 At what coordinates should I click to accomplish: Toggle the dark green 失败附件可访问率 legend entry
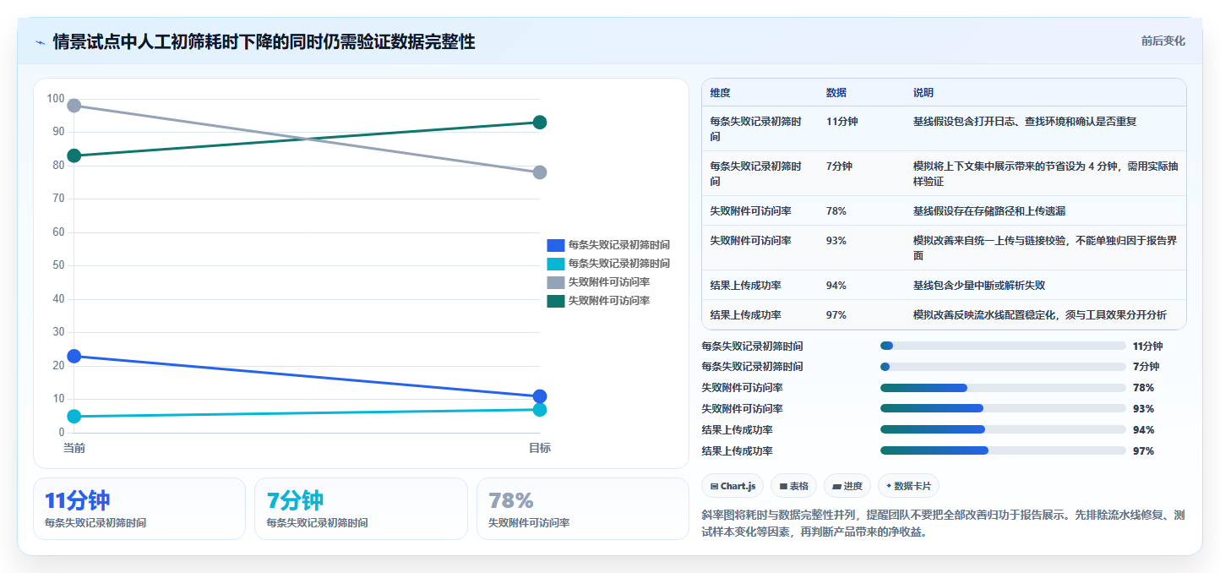[598, 301]
